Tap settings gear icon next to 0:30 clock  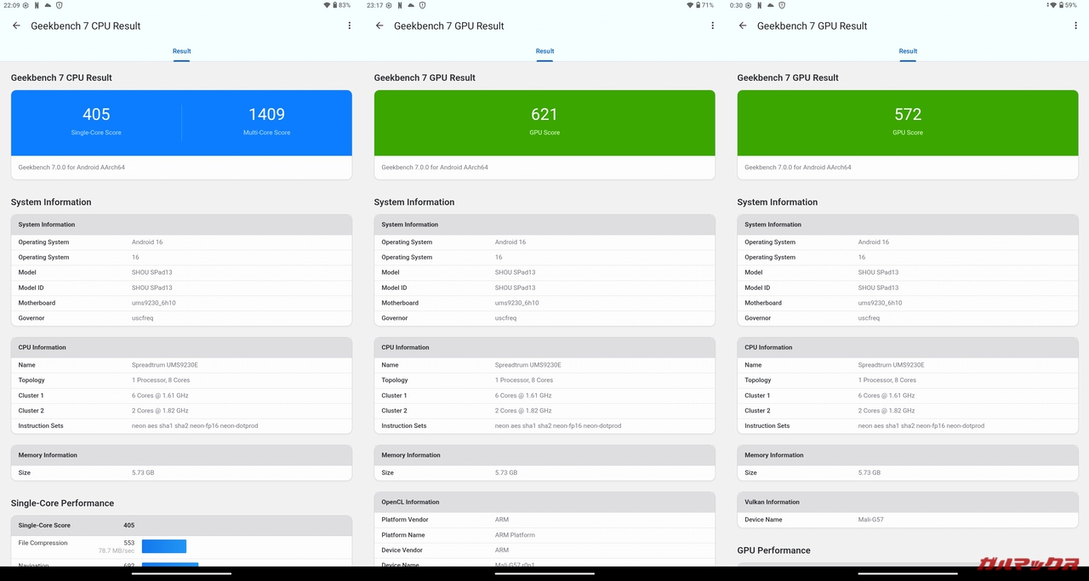point(750,5)
